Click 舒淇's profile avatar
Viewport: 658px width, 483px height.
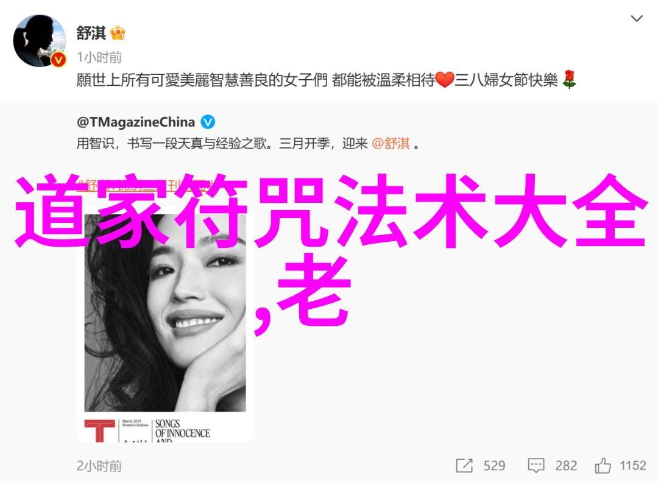click(x=39, y=41)
